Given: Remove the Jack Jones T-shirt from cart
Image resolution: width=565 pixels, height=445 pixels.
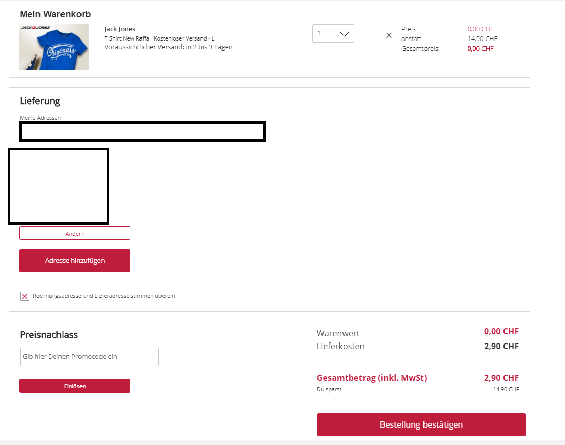Looking at the screenshot, I should (389, 35).
